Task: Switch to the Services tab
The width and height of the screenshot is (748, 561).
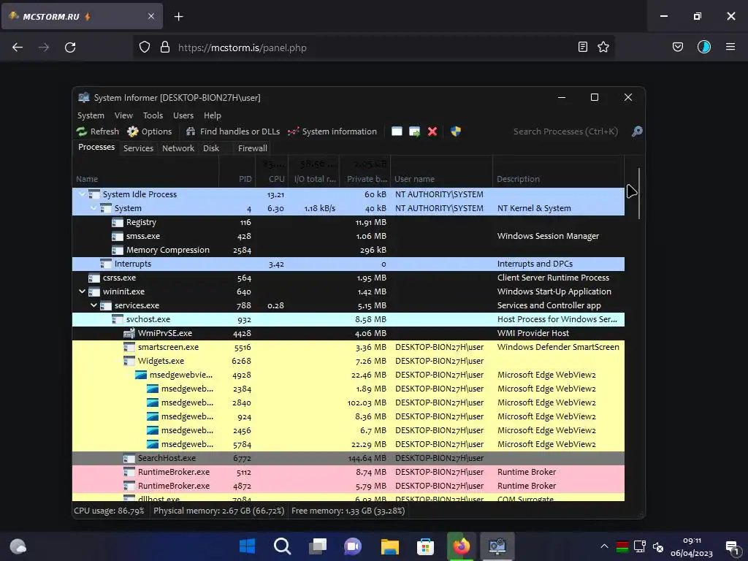Action: click(138, 148)
